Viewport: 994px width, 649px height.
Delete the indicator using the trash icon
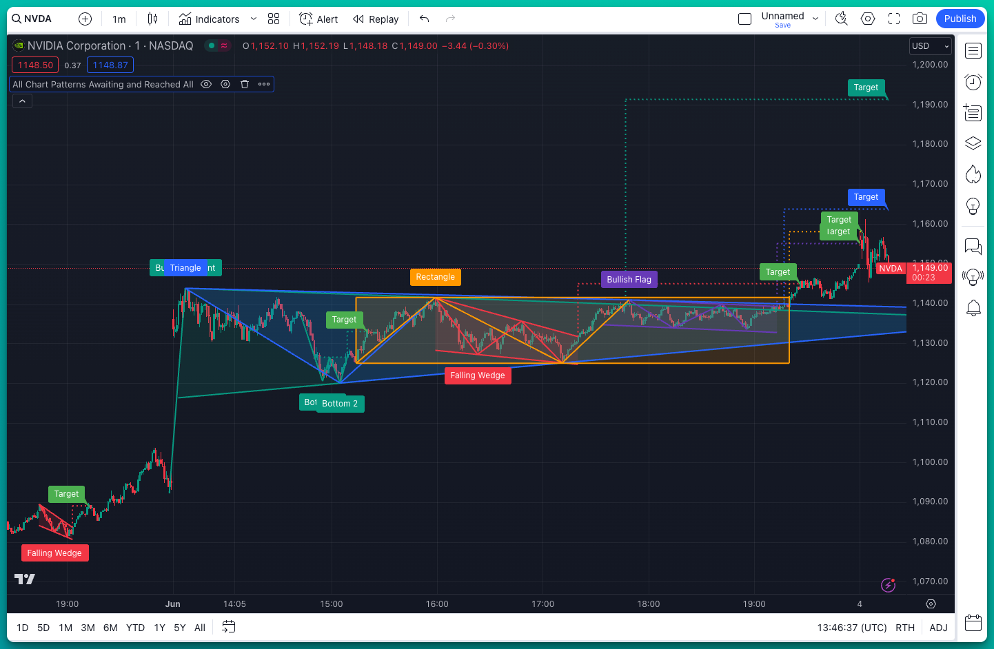[x=245, y=83]
